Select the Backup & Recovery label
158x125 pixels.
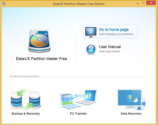pyautogui.click(x=26, y=114)
